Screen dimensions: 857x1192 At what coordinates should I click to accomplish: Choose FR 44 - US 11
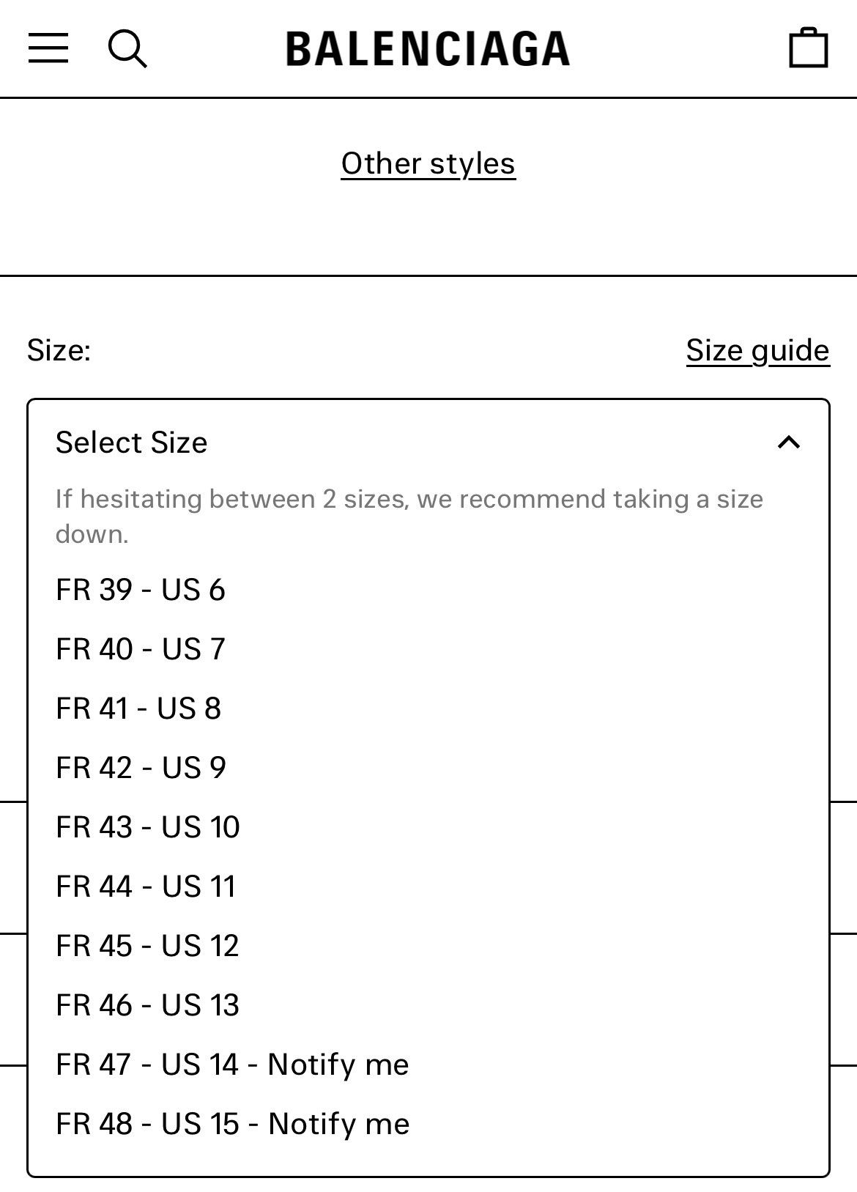coord(428,886)
